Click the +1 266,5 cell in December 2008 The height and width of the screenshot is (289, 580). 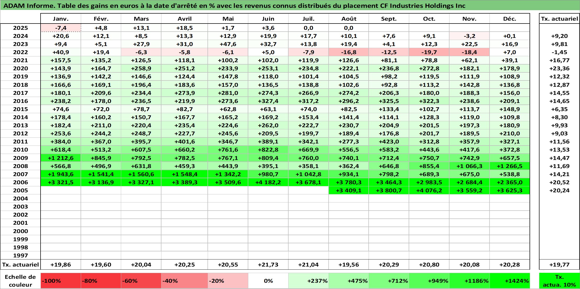tap(510, 166)
